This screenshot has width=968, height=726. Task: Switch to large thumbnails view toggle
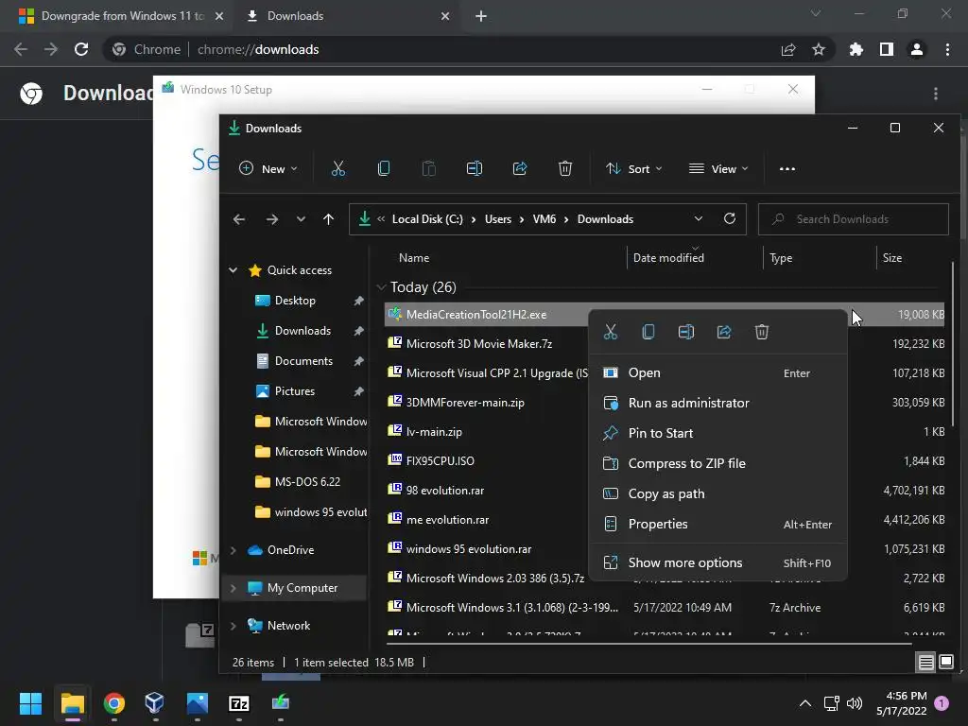click(946, 663)
